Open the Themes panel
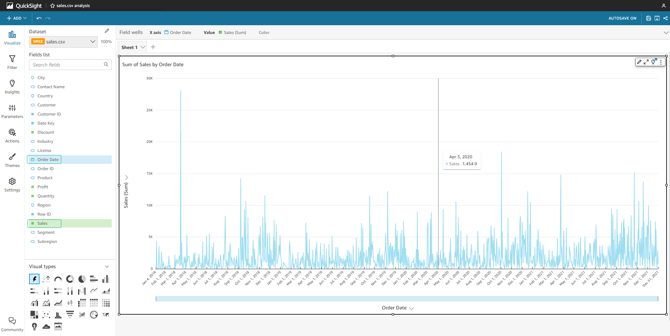This screenshot has height=336, width=670. pyautogui.click(x=12, y=160)
